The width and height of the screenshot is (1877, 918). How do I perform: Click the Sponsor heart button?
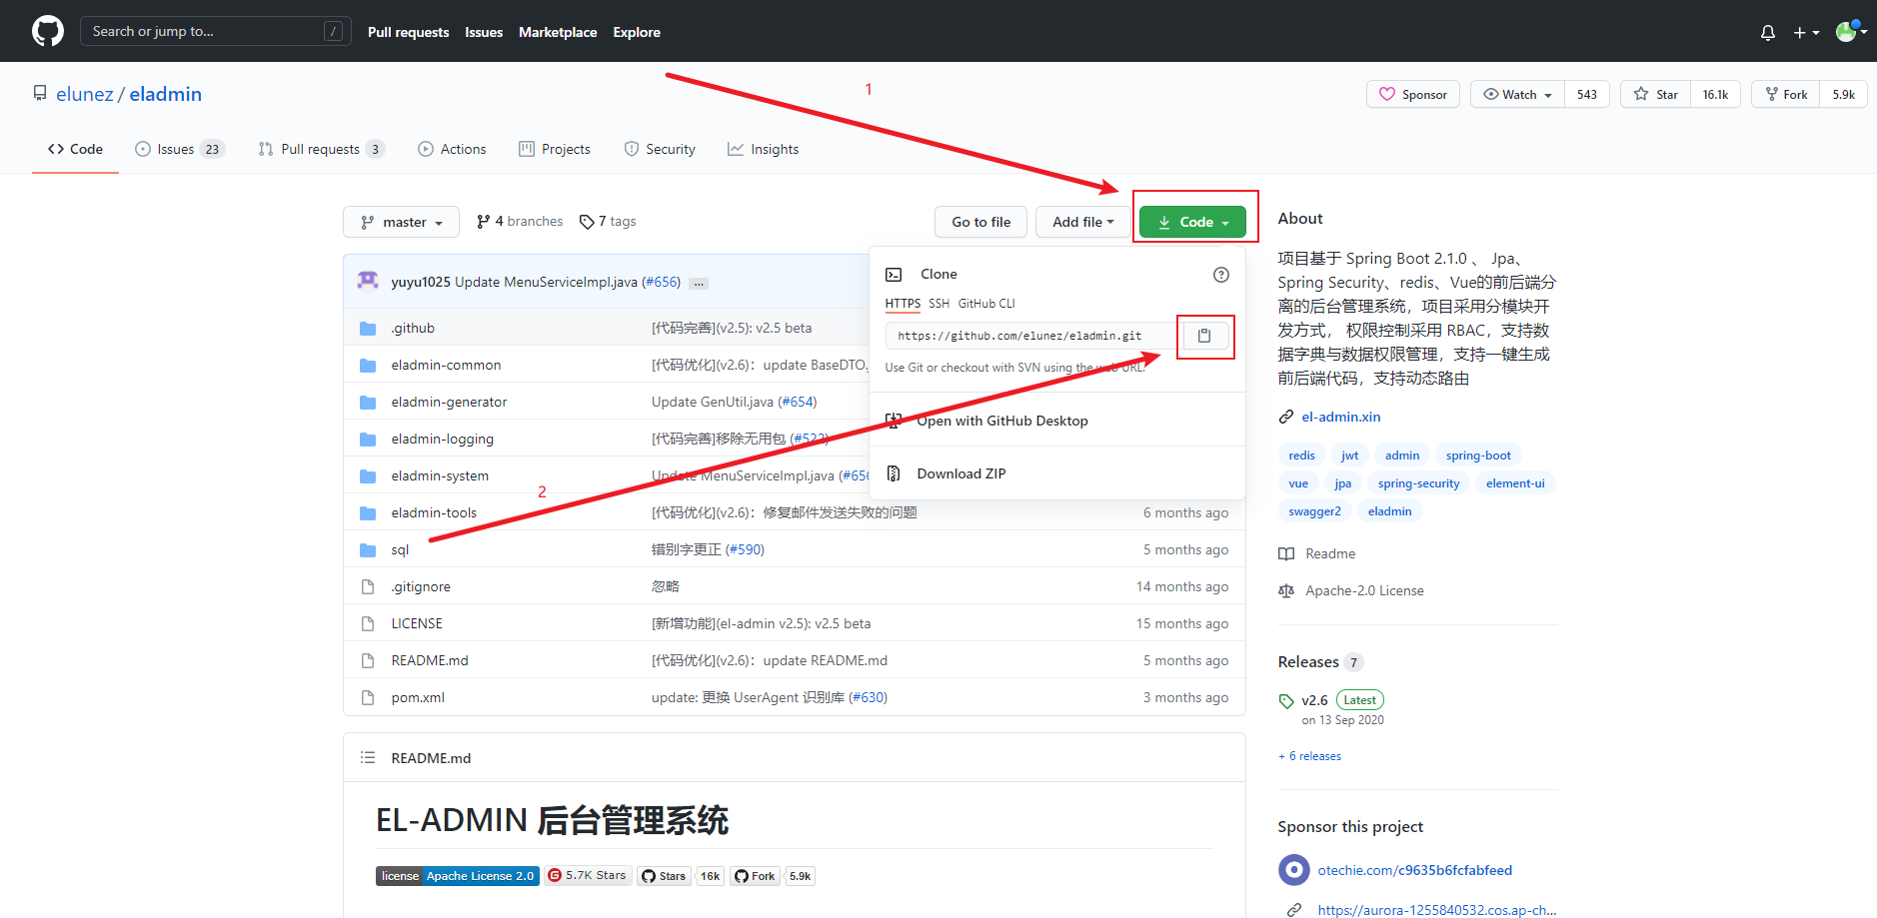pyautogui.click(x=1413, y=94)
